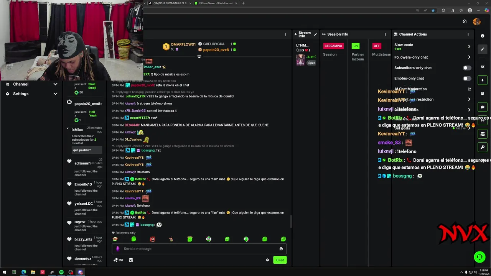
Task: Open the browser three-dot settings menu
Action: pyautogui.click(x=478, y=10)
